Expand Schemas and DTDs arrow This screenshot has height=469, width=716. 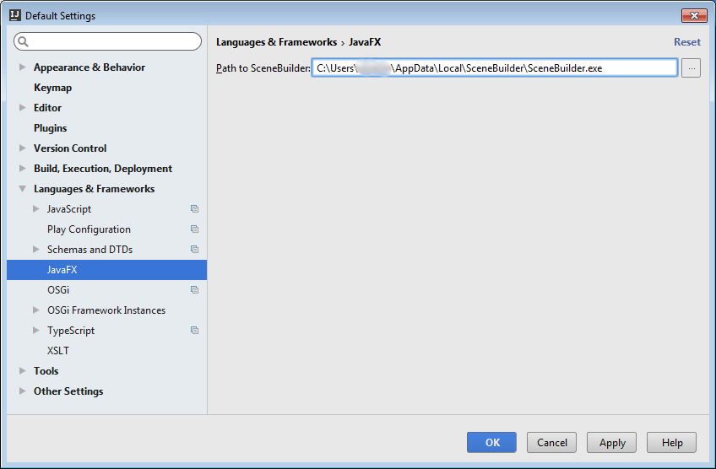click(x=35, y=250)
